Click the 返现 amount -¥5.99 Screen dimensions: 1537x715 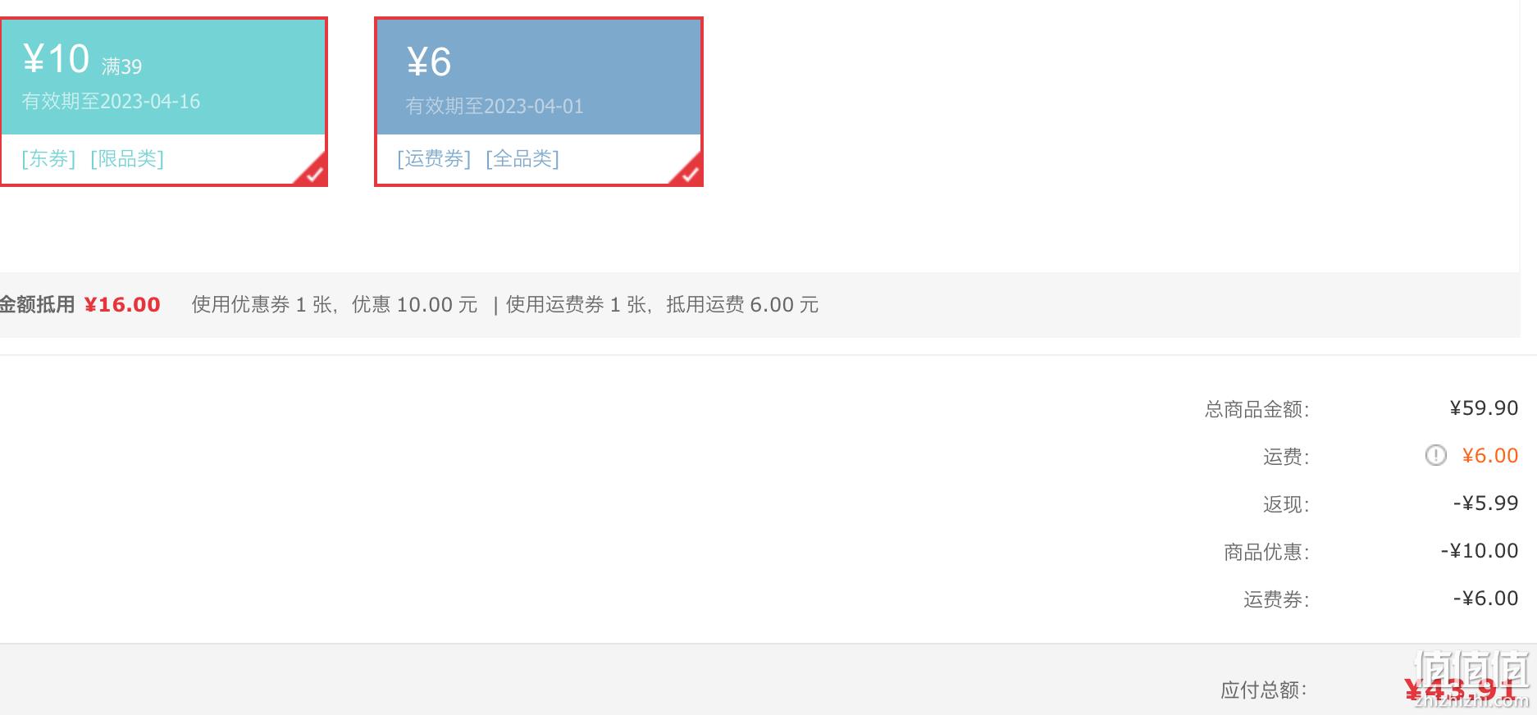click(1485, 503)
